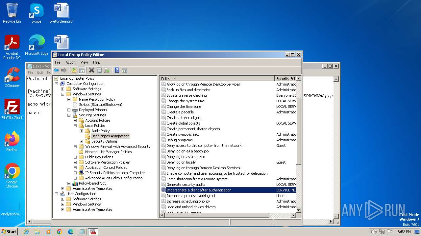Collapse the Security Settings node

(x=69, y=115)
